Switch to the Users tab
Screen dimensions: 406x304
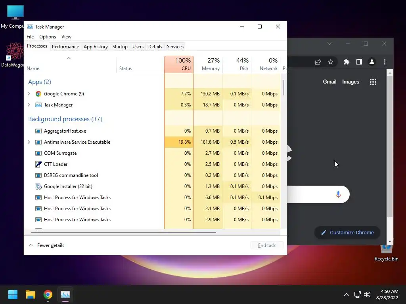click(138, 47)
